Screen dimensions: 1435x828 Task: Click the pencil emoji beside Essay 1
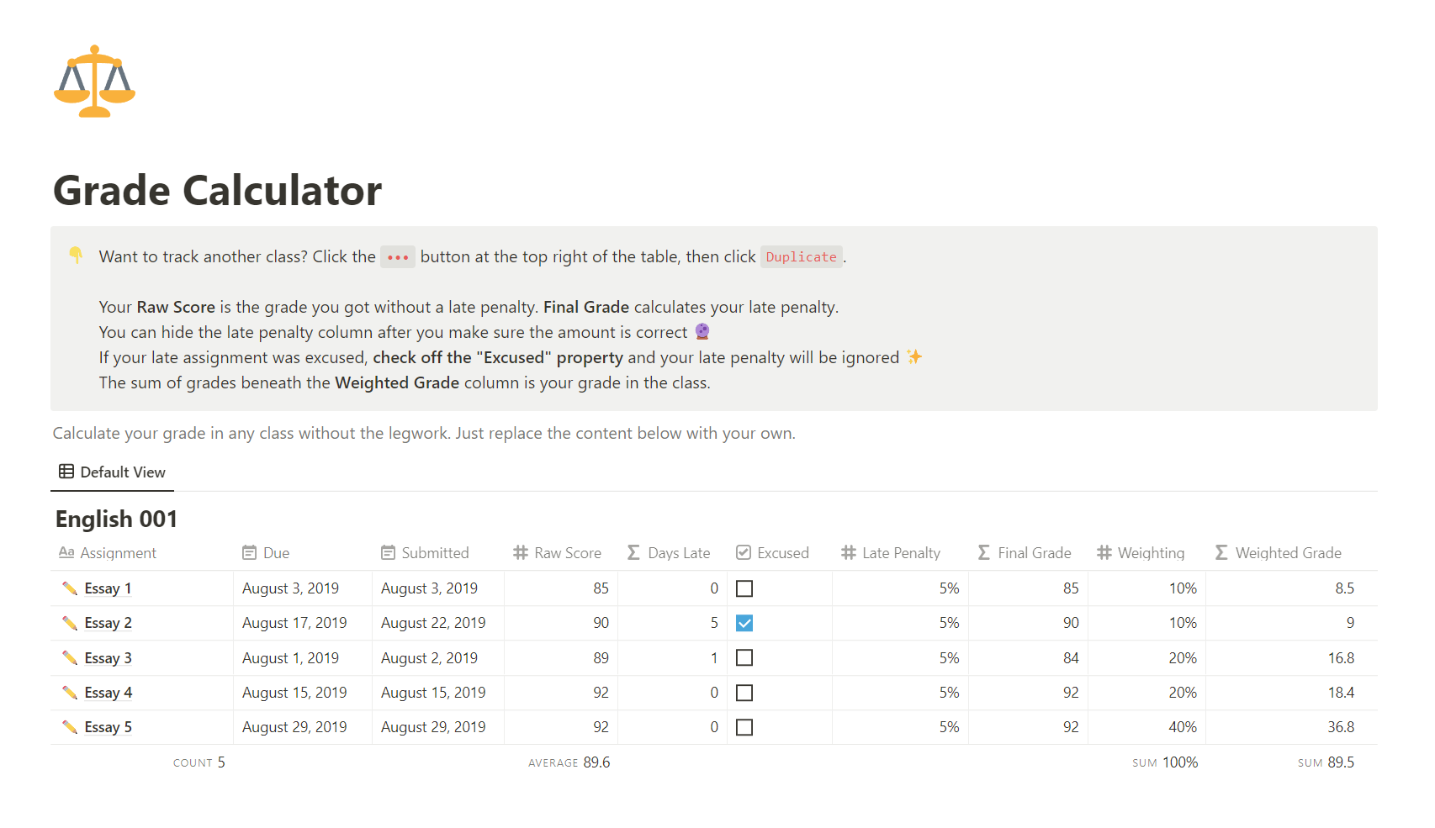(71, 588)
